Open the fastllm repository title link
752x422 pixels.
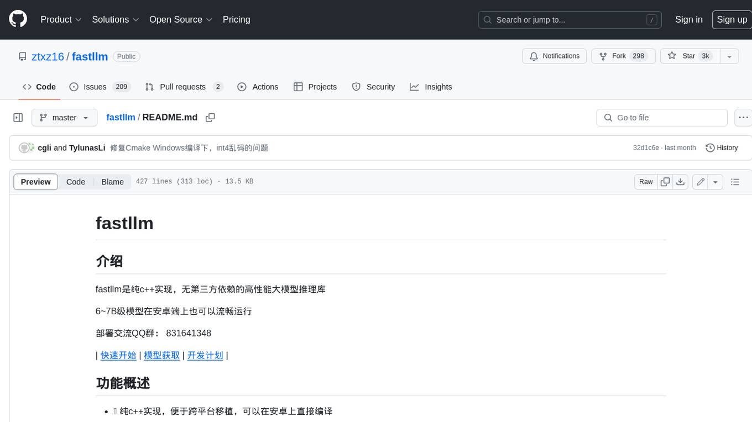(x=90, y=56)
